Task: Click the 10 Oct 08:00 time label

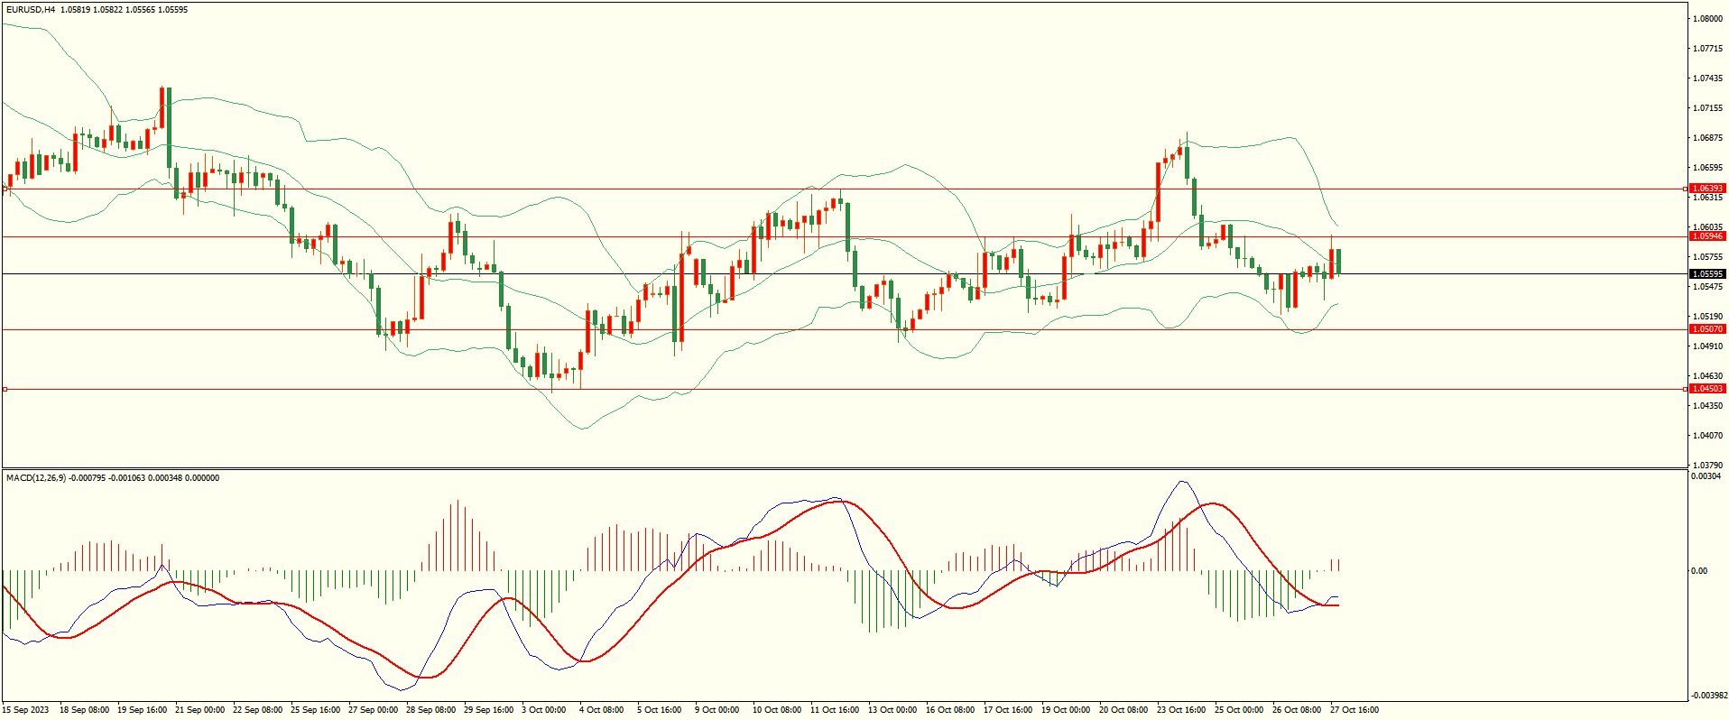Action: (x=777, y=710)
